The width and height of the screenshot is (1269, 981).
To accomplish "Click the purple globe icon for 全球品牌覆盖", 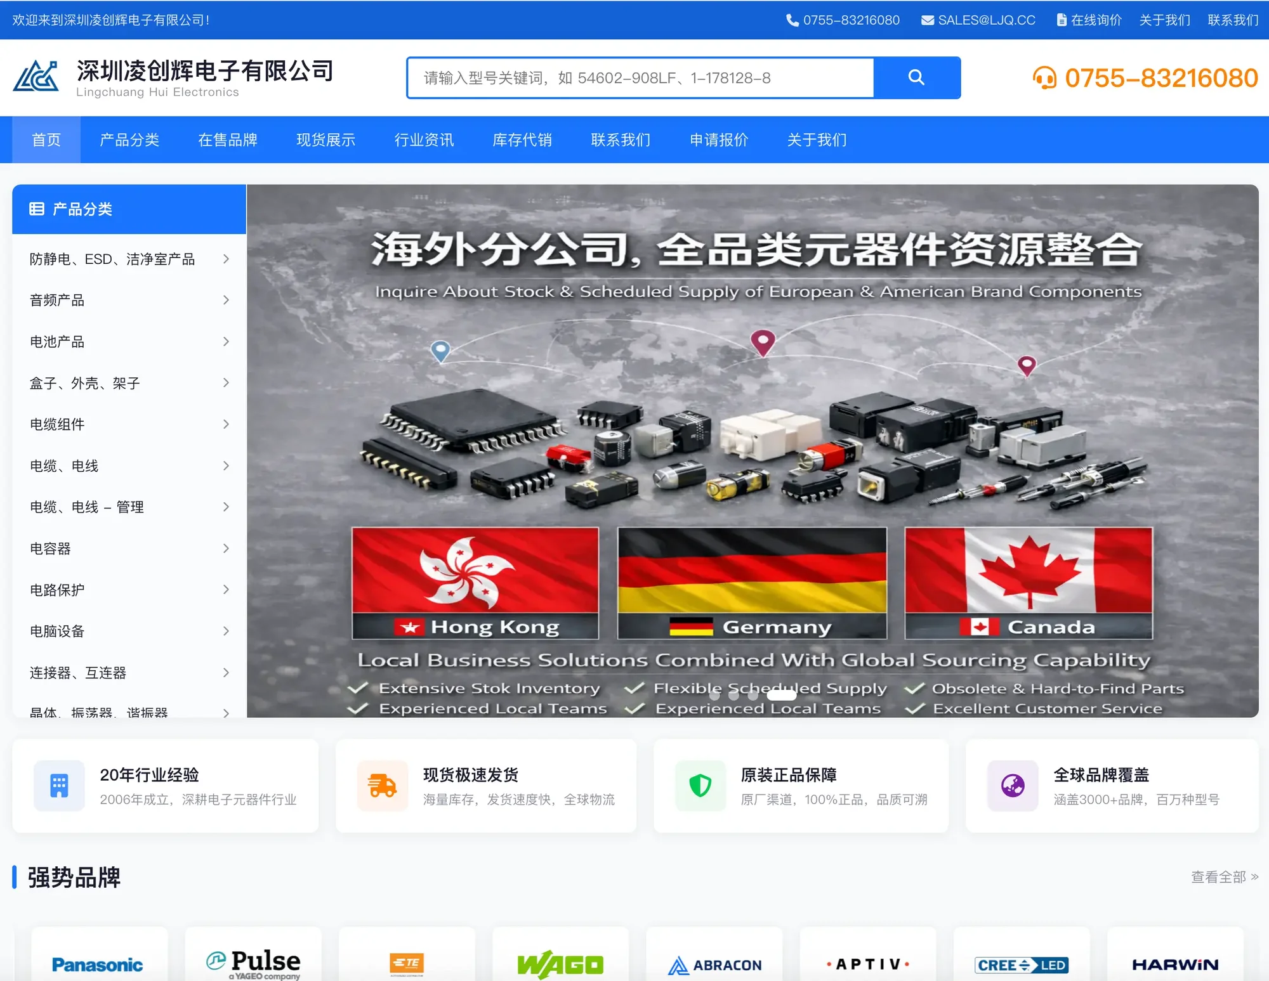I will pos(1013,786).
